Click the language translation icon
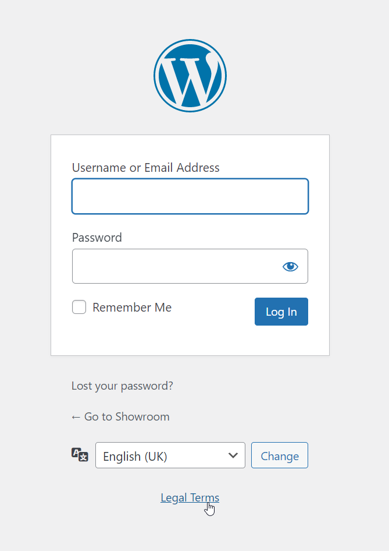 80,455
